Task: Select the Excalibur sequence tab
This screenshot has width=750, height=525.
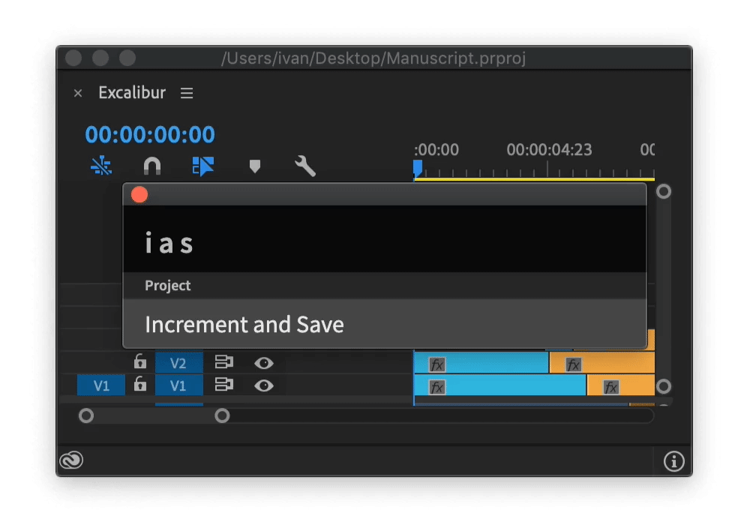Action: (x=132, y=92)
